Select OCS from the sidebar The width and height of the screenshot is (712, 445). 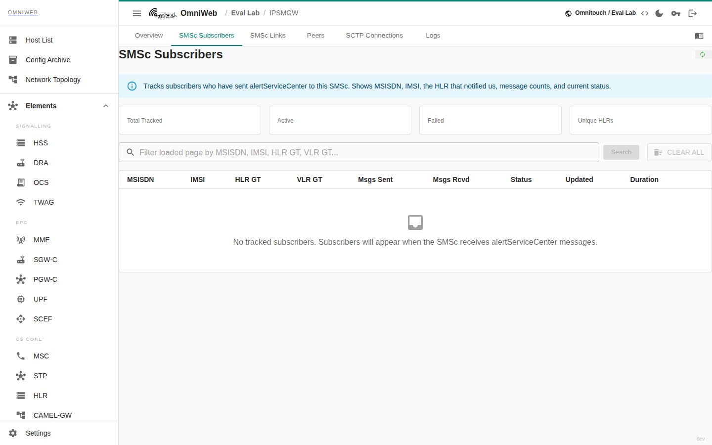click(59, 182)
